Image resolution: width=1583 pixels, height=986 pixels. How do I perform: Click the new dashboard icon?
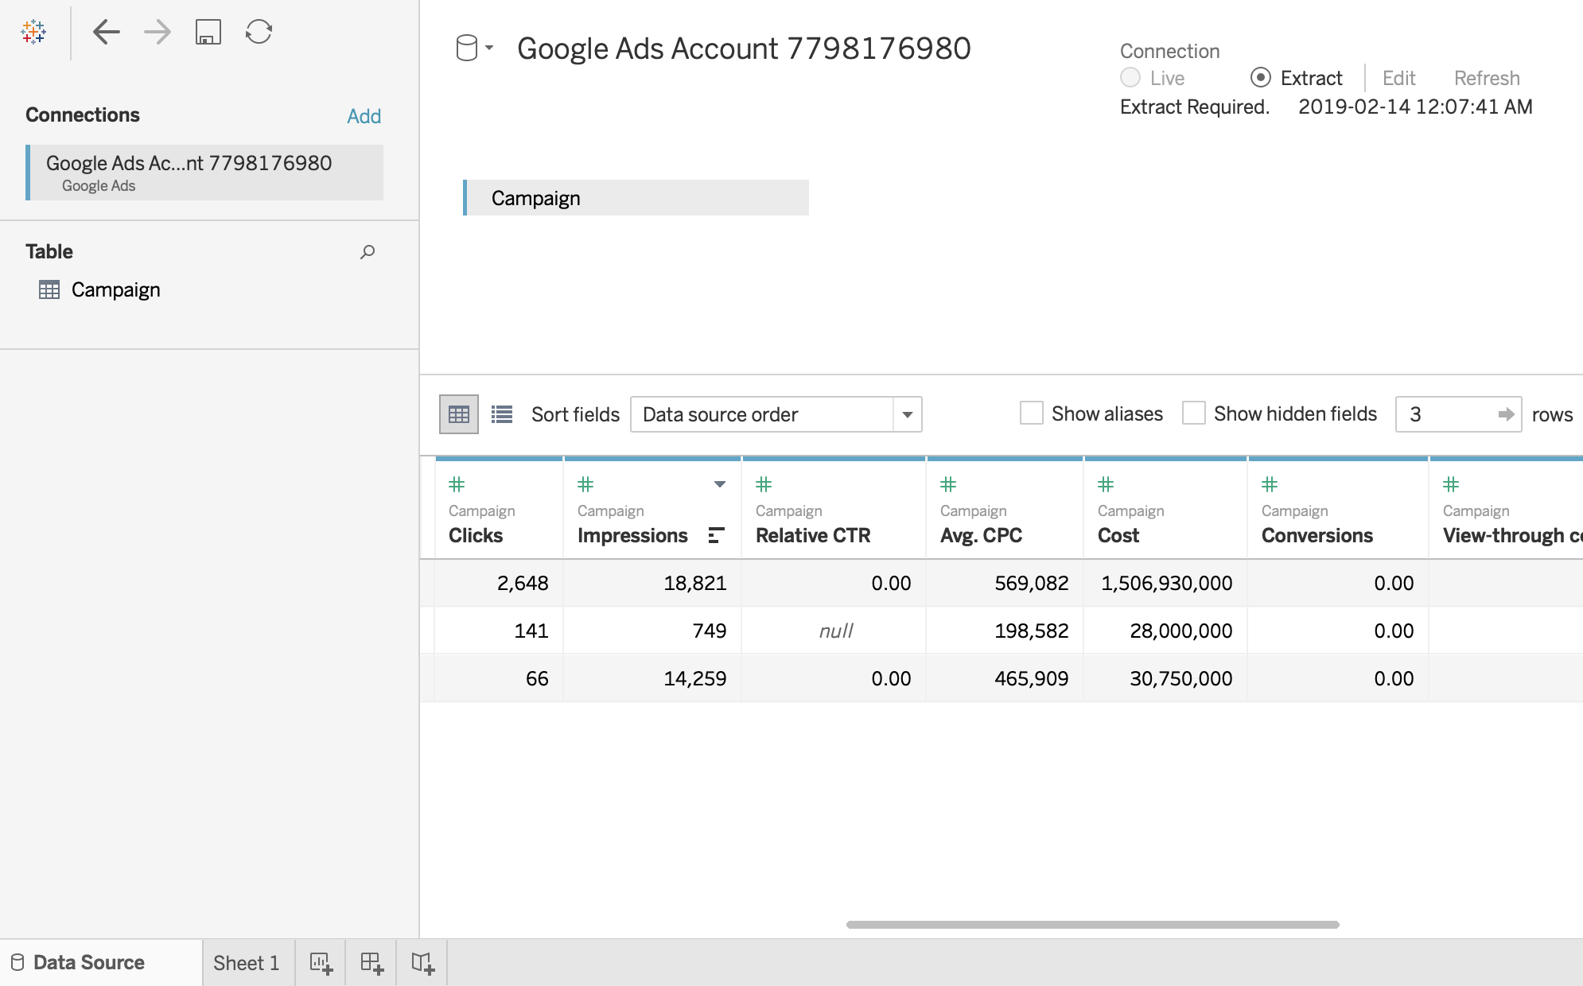pos(371,963)
